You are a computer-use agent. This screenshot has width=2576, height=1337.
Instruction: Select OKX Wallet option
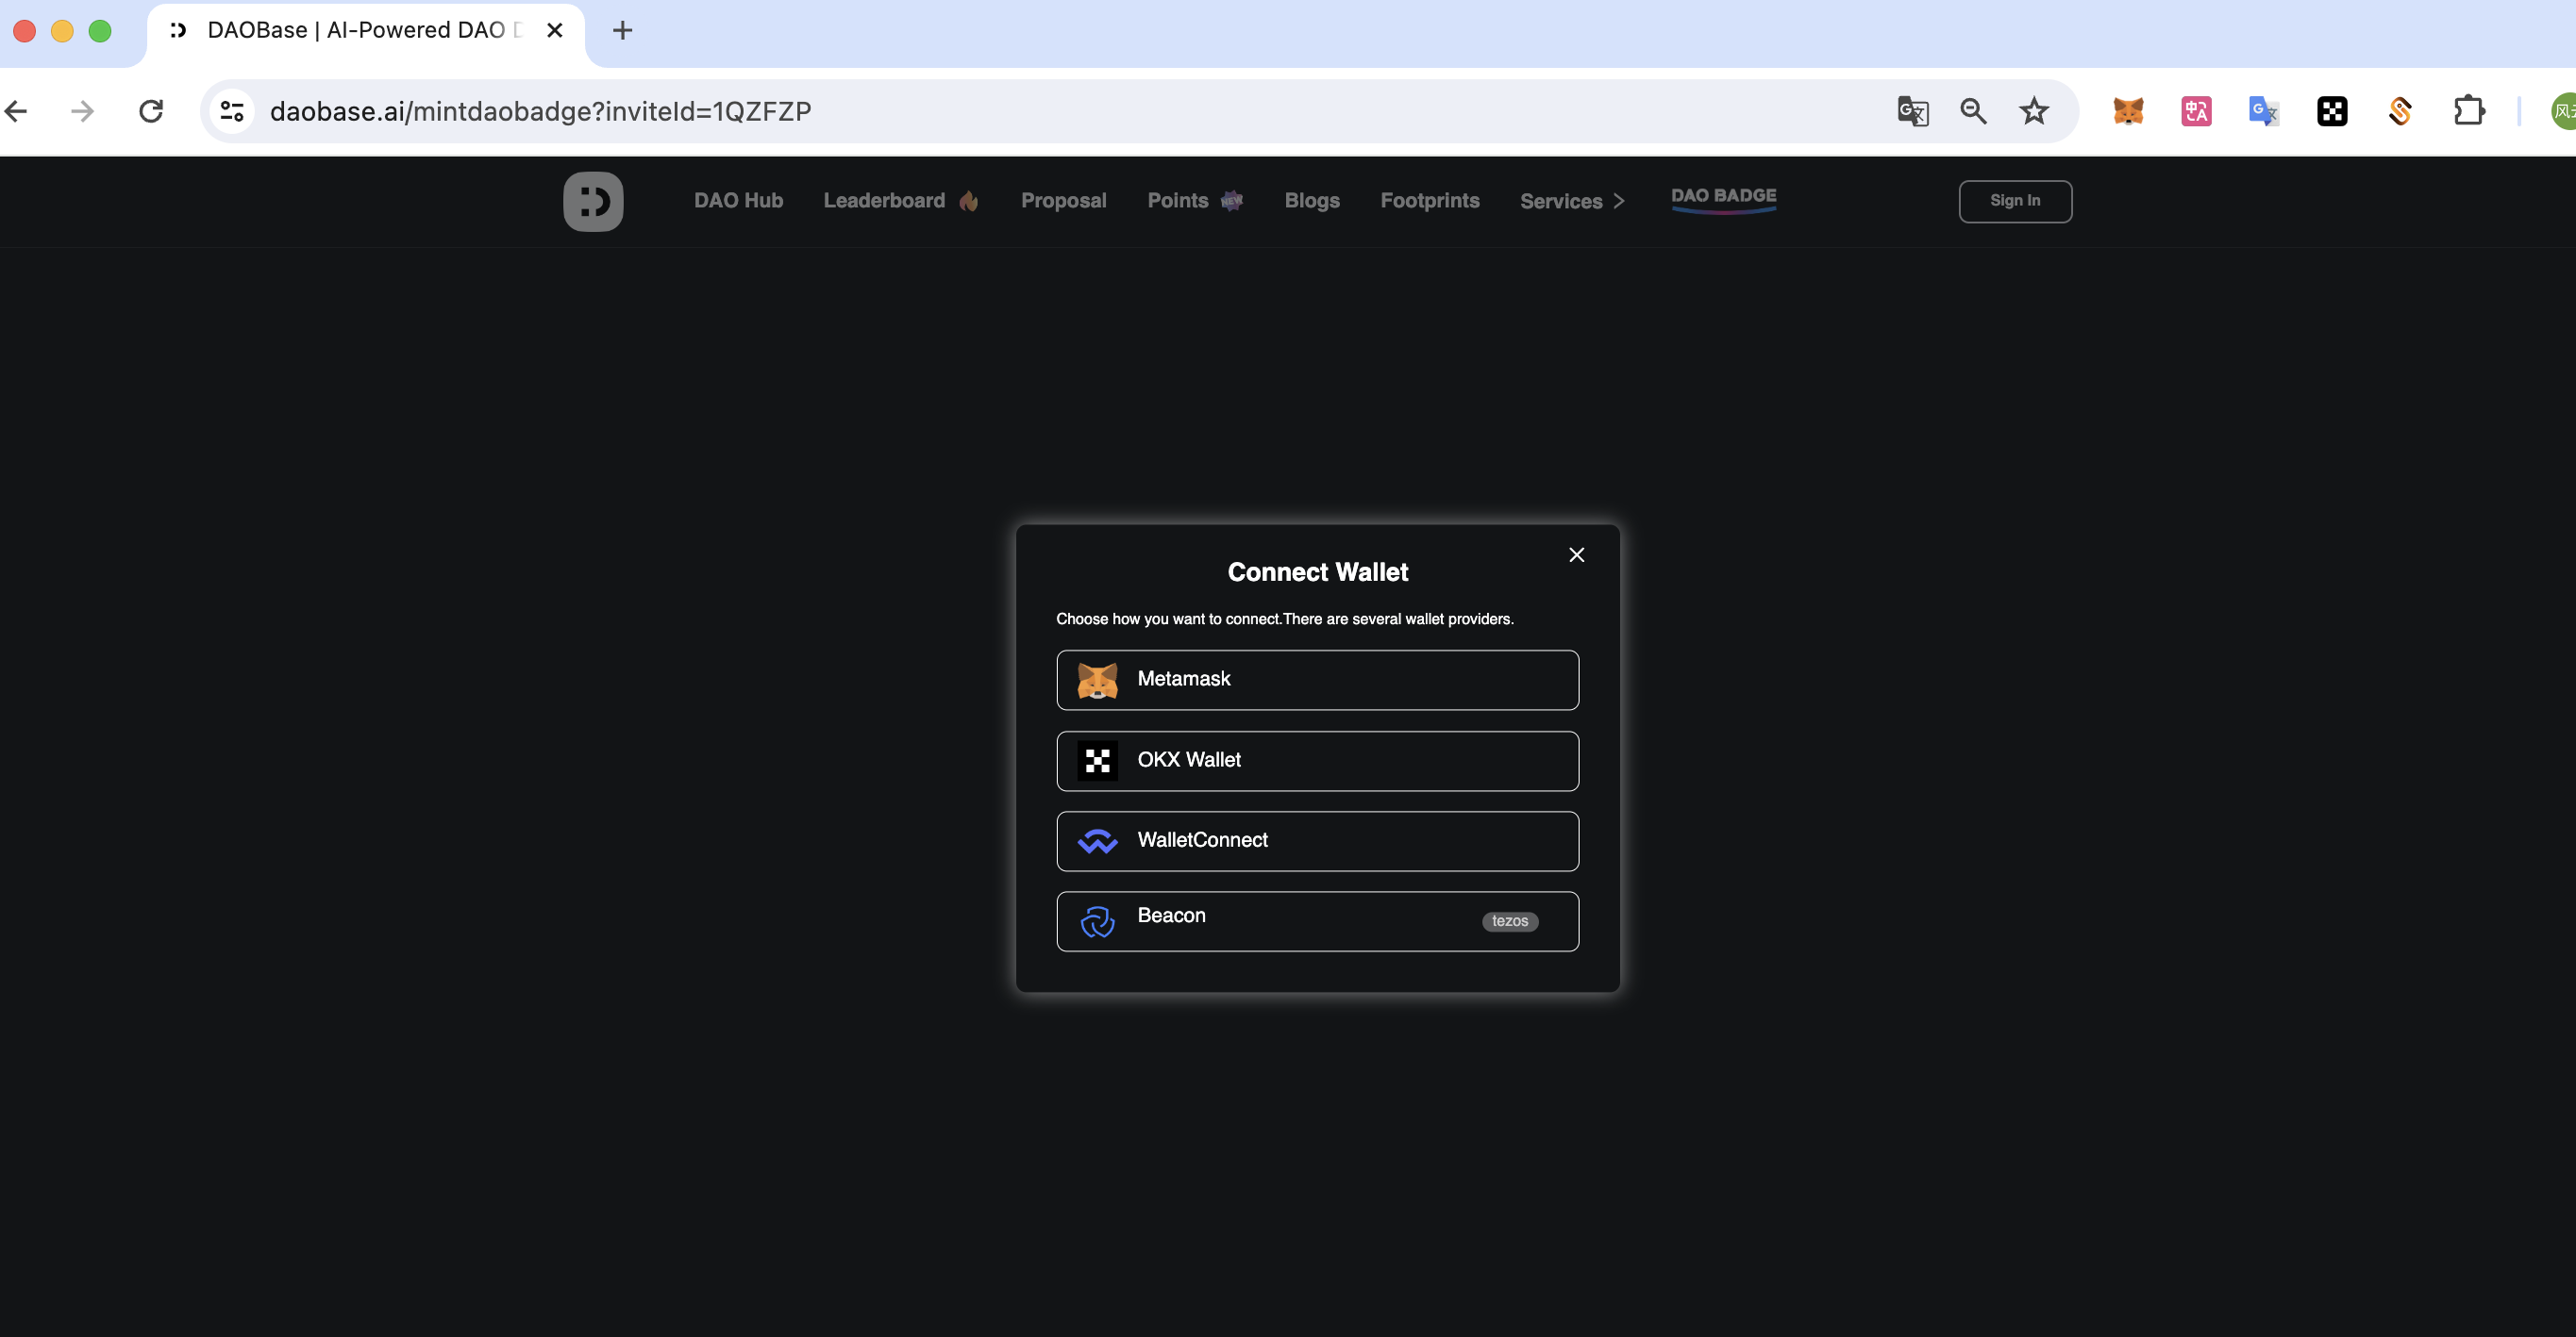click(1317, 761)
